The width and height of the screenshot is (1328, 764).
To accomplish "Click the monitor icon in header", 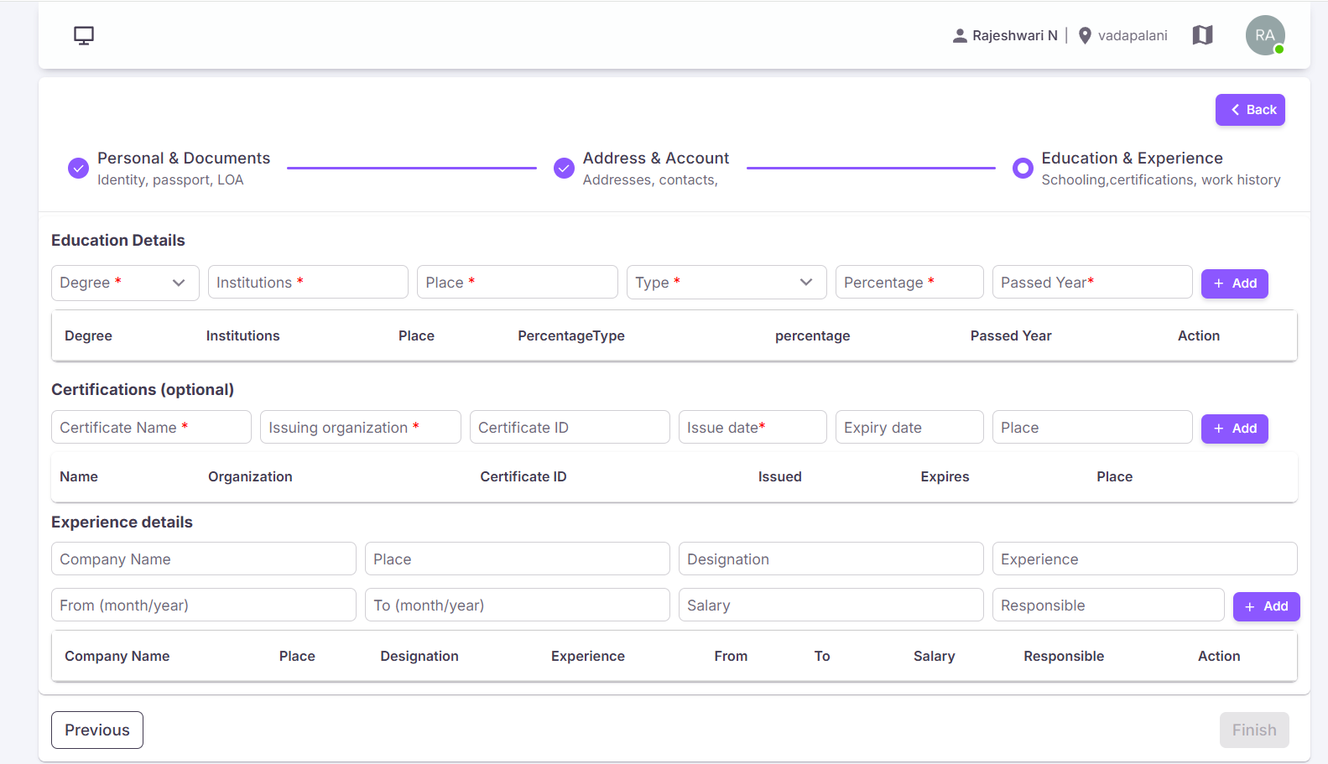I will tap(84, 35).
